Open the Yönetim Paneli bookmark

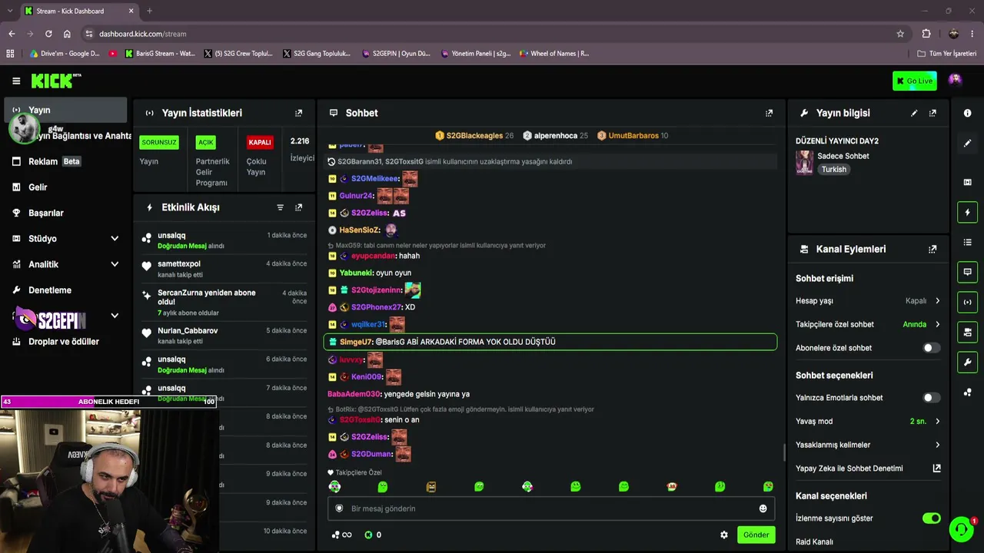475,54
